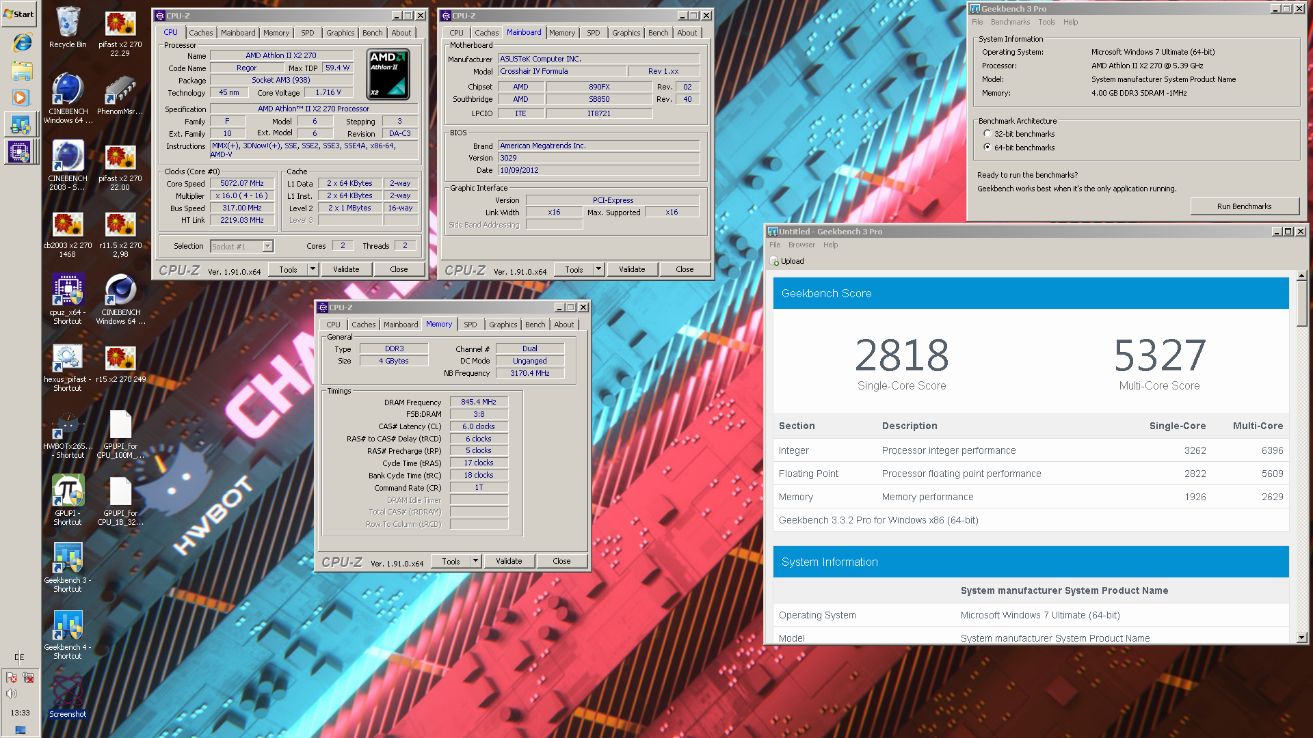Click Close in the Mainboard CPU-Z window
The width and height of the screenshot is (1313, 738).
tap(685, 269)
